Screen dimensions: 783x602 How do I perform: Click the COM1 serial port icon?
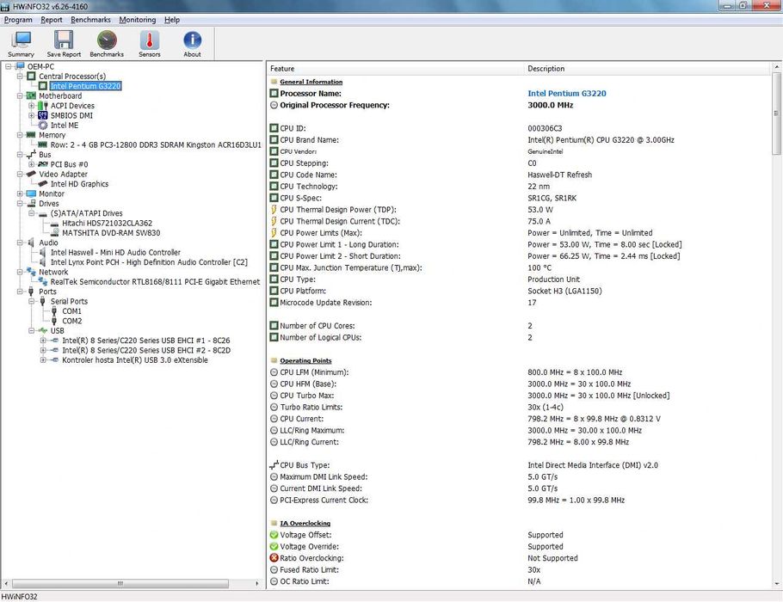pyautogui.click(x=54, y=311)
